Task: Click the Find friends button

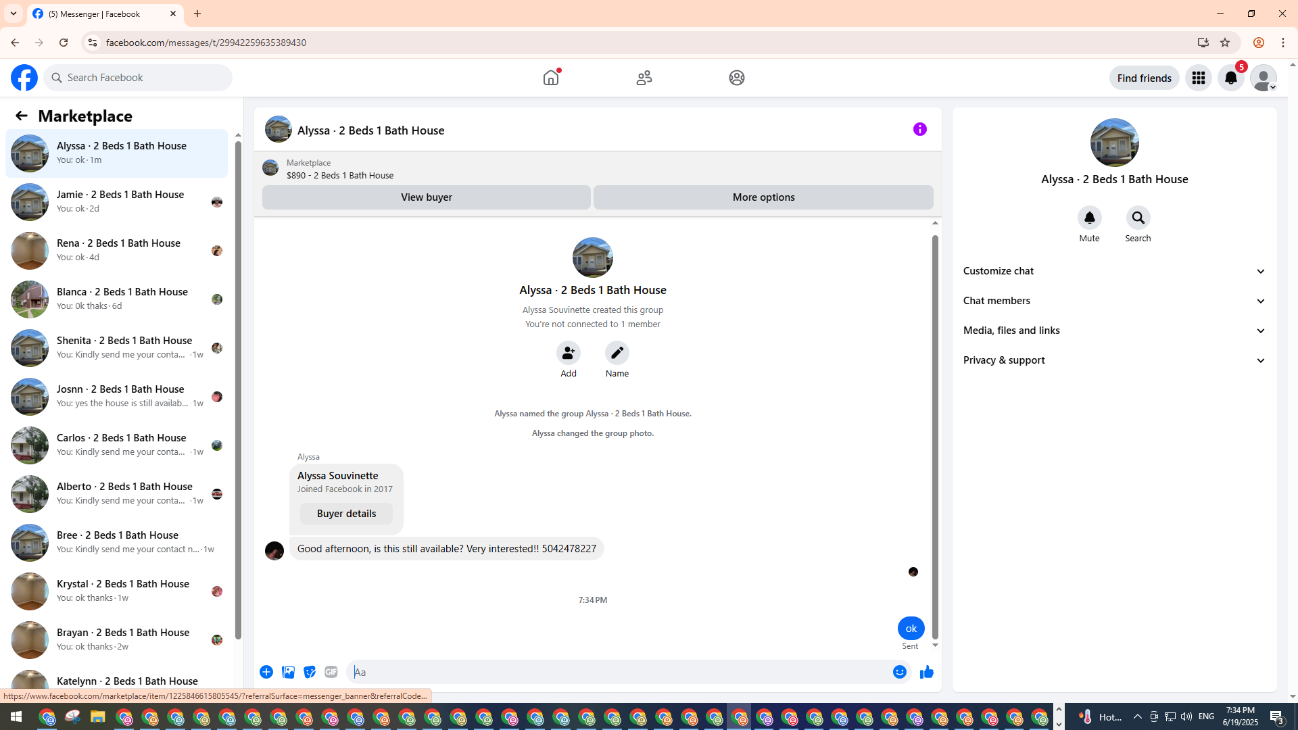Action: pyautogui.click(x=1145, y=78)
